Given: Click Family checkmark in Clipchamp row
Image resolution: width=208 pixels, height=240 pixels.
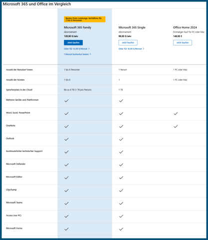Looking at the screenshot, I should point(66,190).
